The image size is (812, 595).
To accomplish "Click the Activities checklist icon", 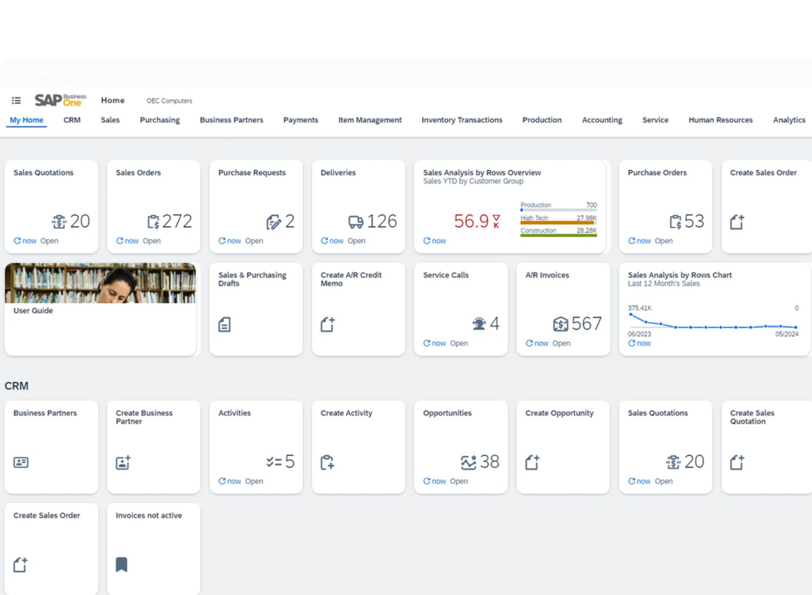I will (274, 462).
